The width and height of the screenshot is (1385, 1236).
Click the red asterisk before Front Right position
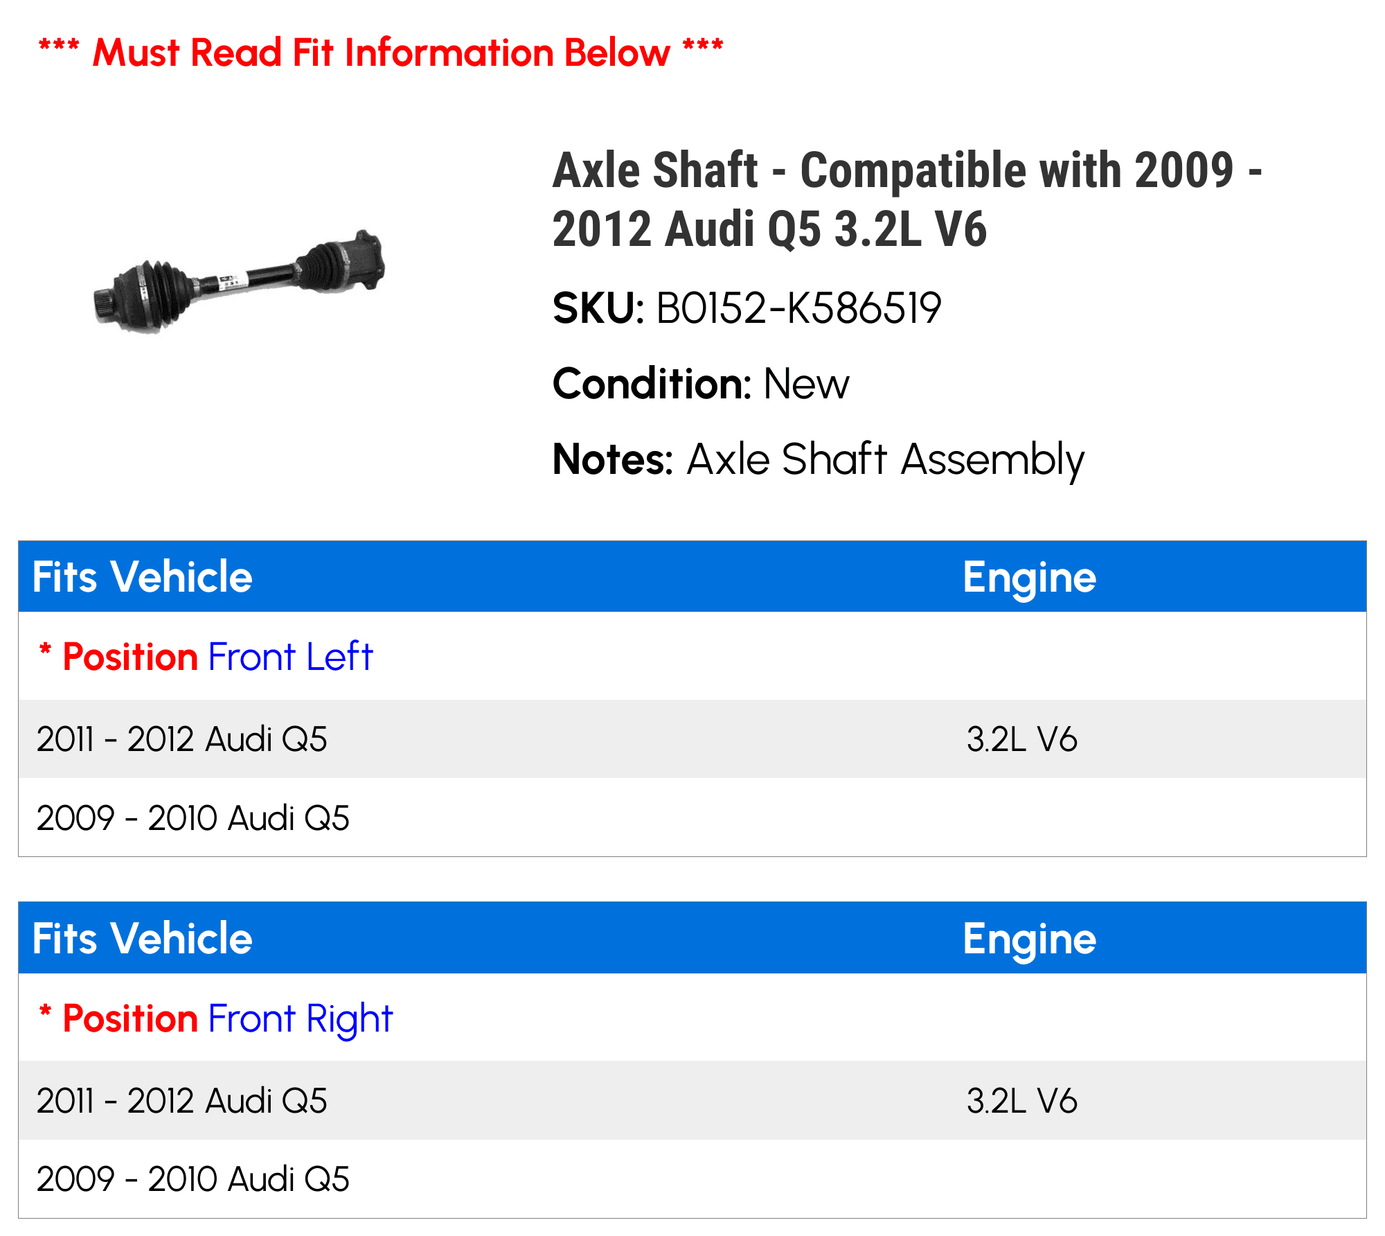(x=45, y=1012)
